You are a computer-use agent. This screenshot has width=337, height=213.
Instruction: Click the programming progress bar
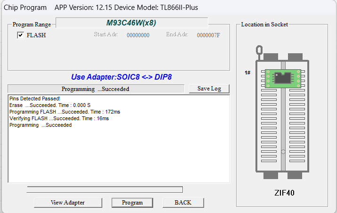pos(105,189)
